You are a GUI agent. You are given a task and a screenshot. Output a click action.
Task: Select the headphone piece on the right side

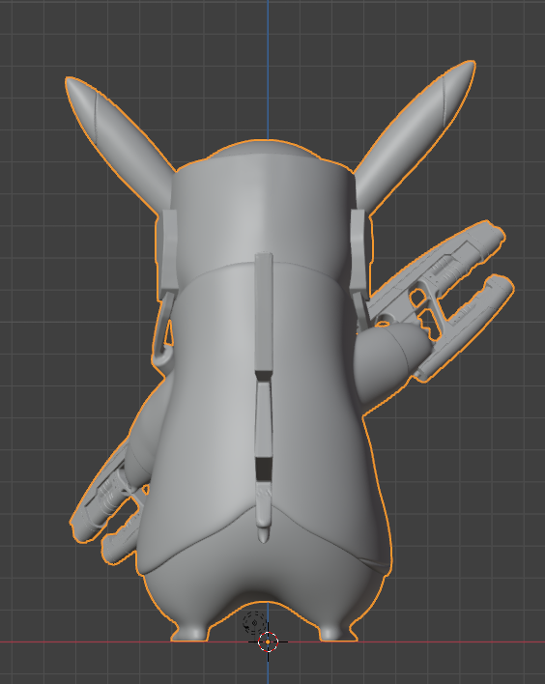click(359, 251)
